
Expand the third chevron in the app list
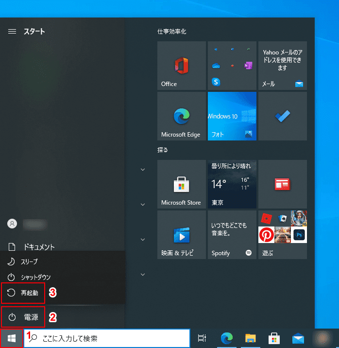point(143,240)
